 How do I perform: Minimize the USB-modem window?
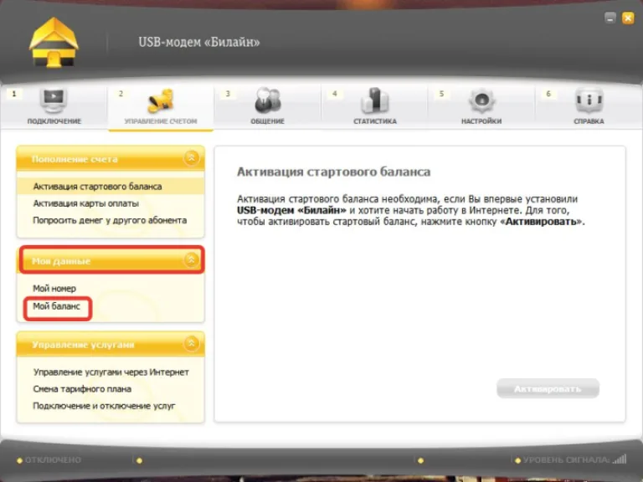(610, 18)
